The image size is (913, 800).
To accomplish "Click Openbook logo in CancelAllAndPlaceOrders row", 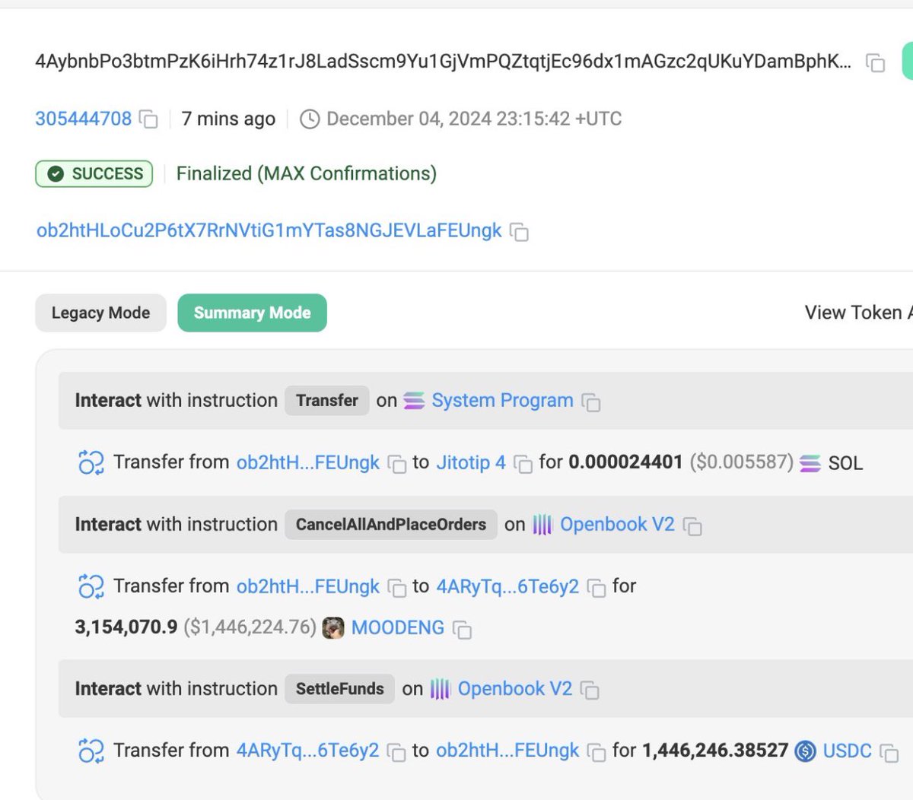I will (x=542, y=525).
